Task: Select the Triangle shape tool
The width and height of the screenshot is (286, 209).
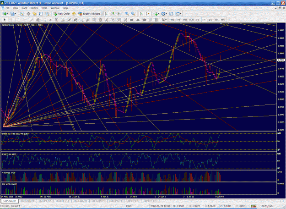Action: click(x=138, y=20)
